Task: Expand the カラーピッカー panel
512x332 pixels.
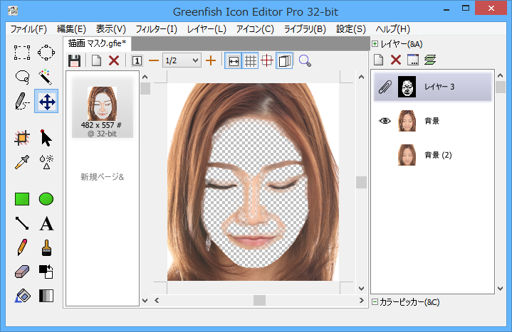Action: click(375, 302)
